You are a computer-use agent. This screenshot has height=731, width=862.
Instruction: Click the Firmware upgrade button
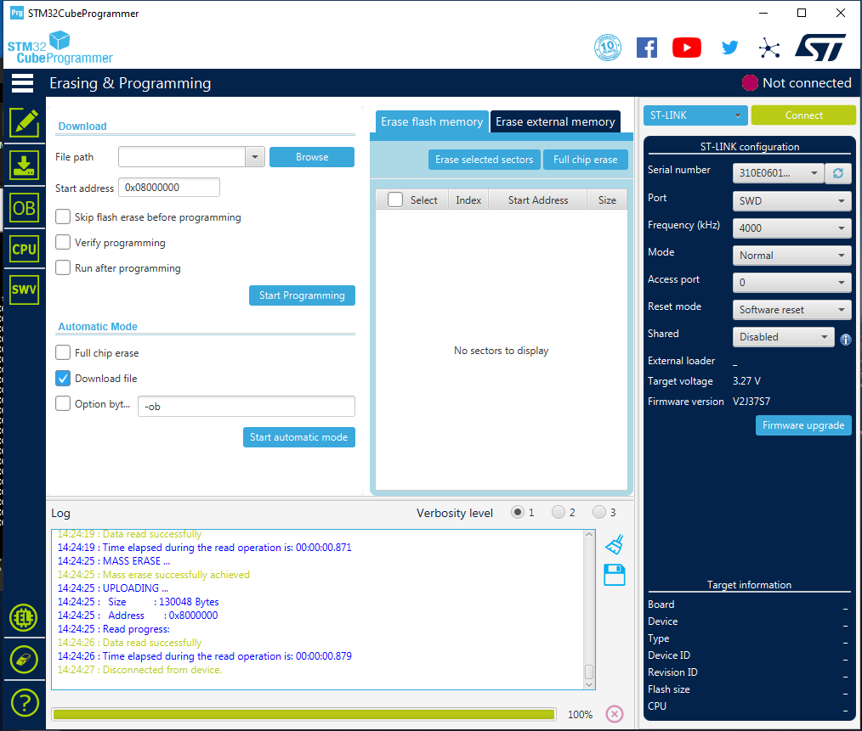pyautogui.click(x=803, y=425)
